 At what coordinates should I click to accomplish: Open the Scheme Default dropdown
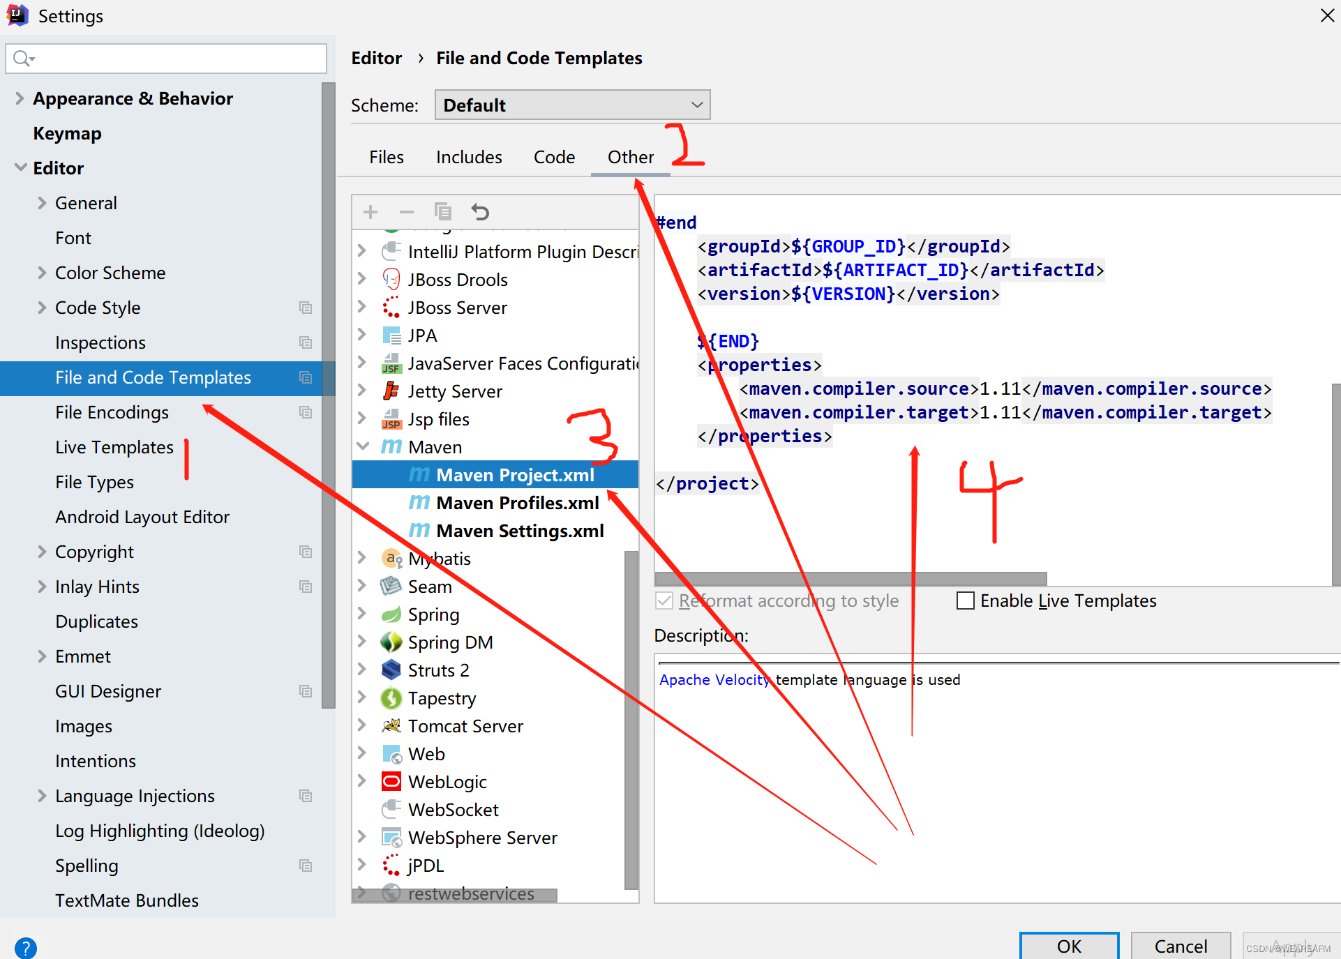click(x=572, y=105)
